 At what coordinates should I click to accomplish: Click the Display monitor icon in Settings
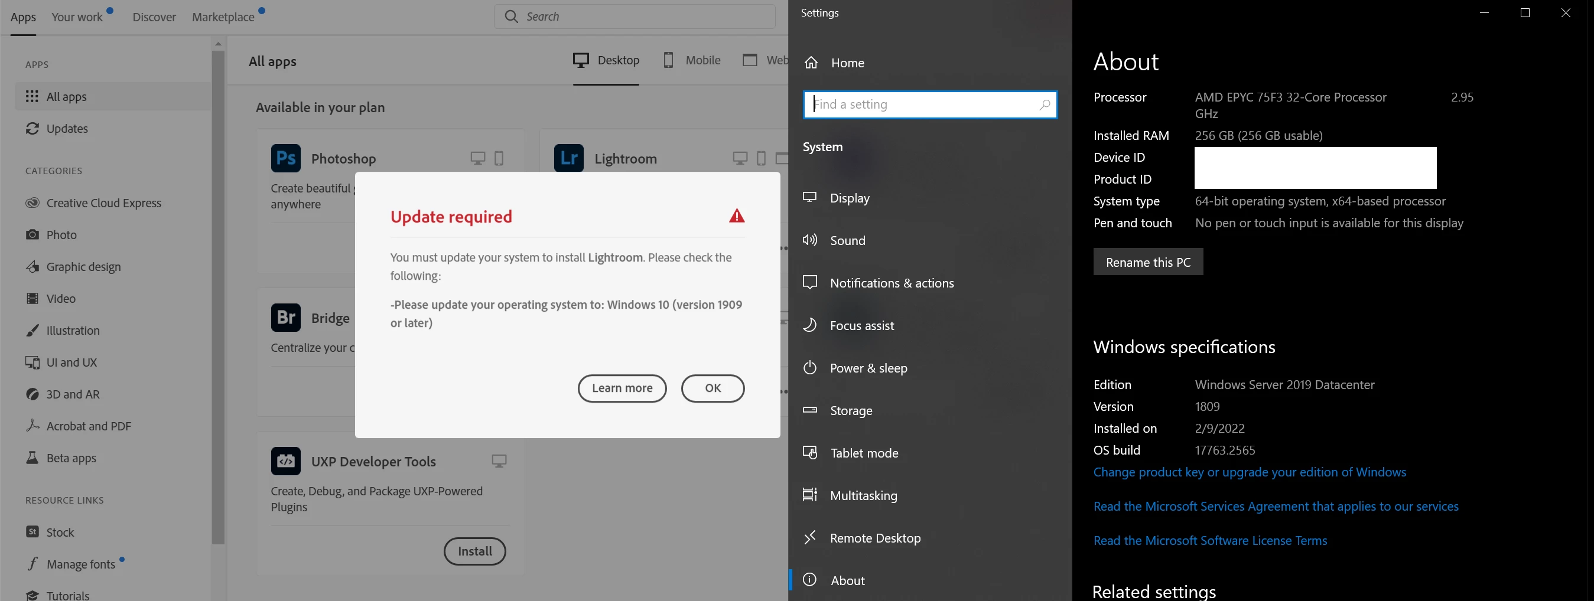tap(810, 197)
